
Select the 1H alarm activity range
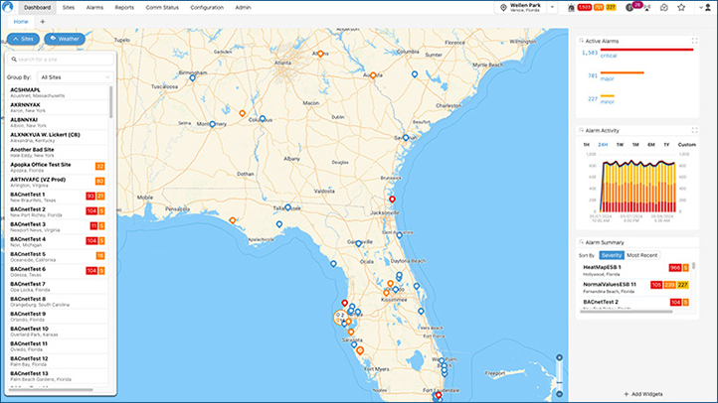pyautogui.click(x=586, y=144)
